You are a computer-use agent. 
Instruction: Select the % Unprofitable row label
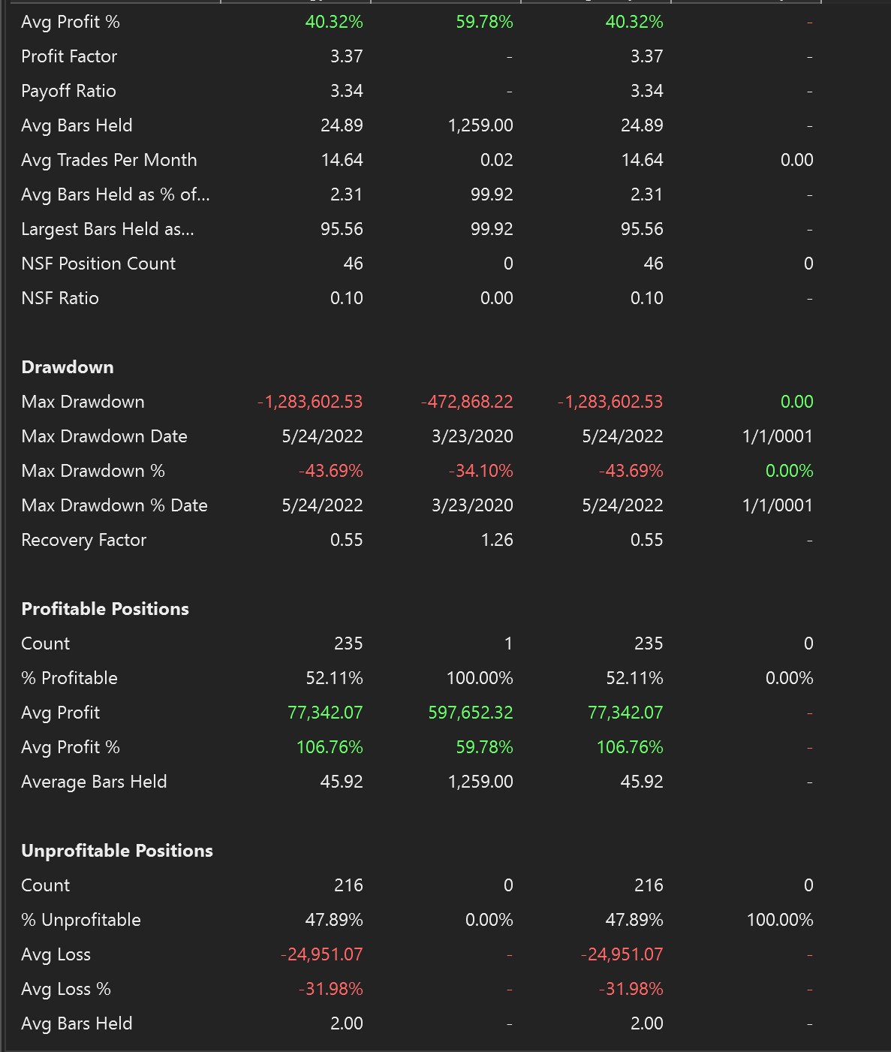coord(81,920)
